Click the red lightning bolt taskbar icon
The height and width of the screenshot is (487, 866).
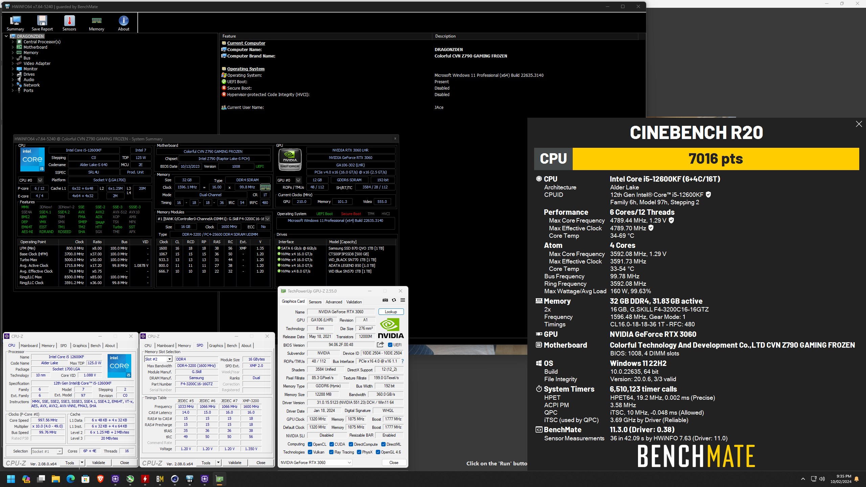[145, 479]
